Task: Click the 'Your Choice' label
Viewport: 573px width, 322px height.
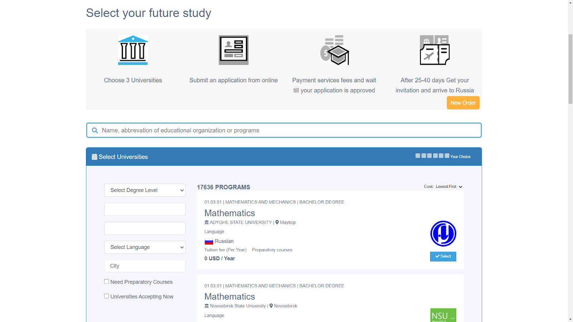Action: (x=460, y=157)
